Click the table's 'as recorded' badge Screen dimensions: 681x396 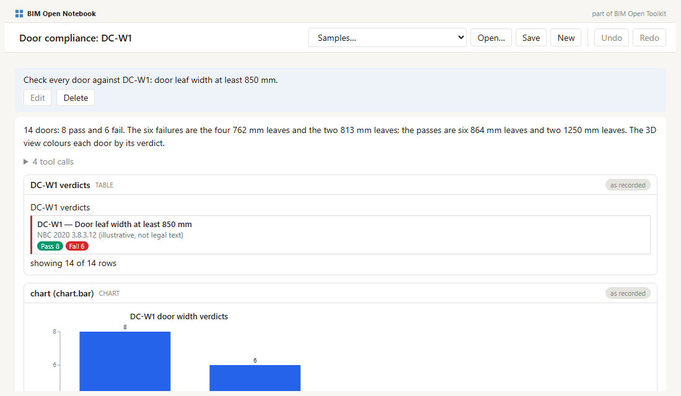628,185
